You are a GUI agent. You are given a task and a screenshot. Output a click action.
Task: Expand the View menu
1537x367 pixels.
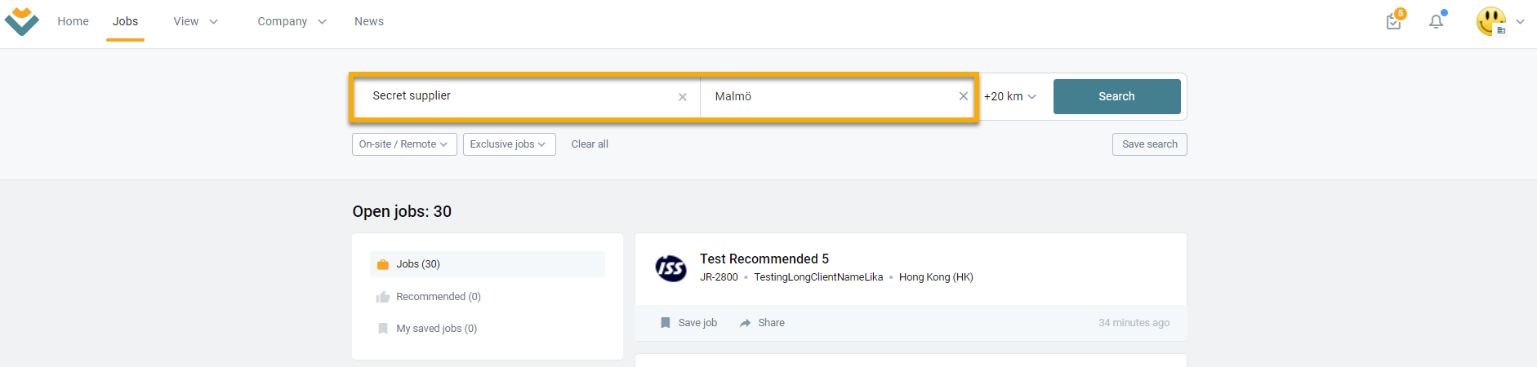click(x=196, y=21)
